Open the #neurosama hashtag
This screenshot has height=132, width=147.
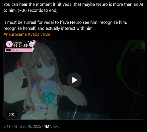[15, 34]
